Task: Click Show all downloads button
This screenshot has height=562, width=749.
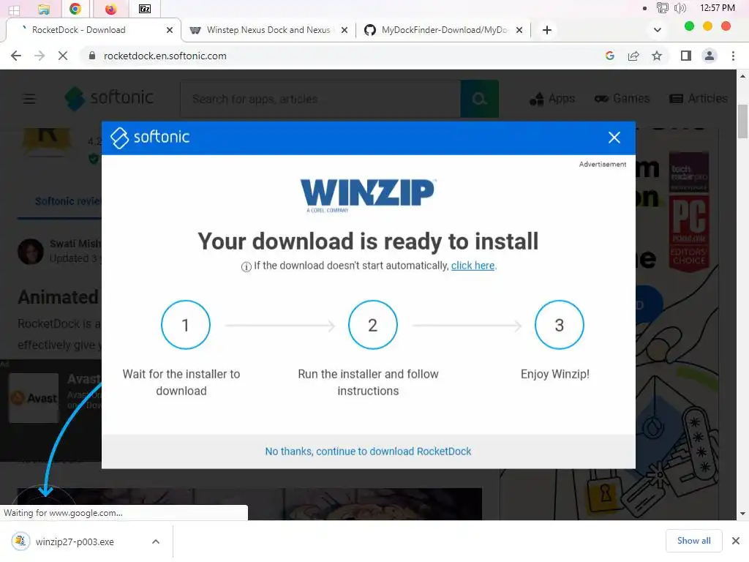Action: [693, 541]
